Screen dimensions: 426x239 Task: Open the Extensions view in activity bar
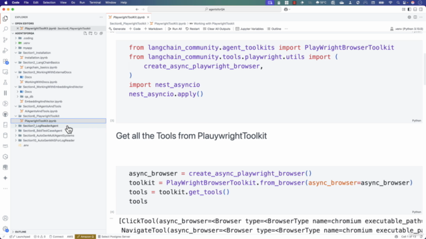pyautogui.click(x=5, y=61)
